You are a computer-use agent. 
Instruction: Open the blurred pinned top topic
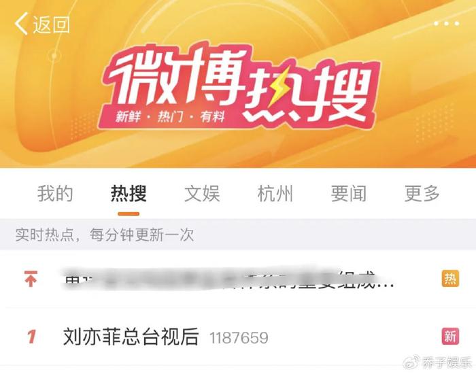(x=229, y=279)
